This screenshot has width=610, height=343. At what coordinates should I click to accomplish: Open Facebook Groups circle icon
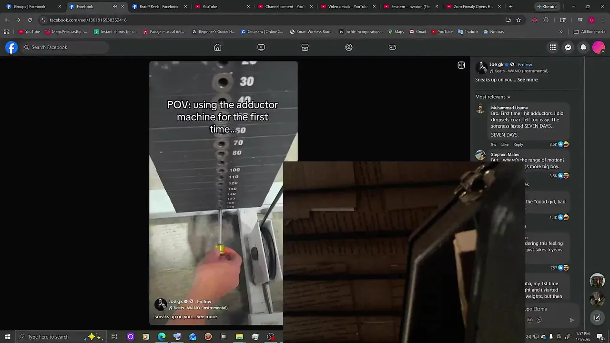tap(349, 47)
